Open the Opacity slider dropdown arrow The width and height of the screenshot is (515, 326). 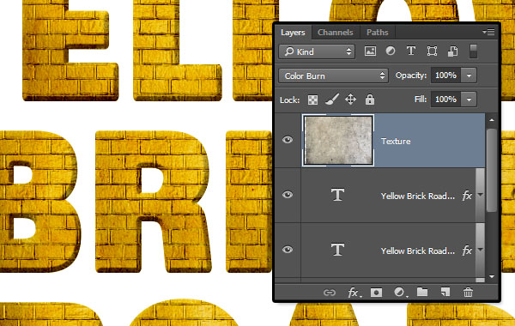[x=469, y=75]
